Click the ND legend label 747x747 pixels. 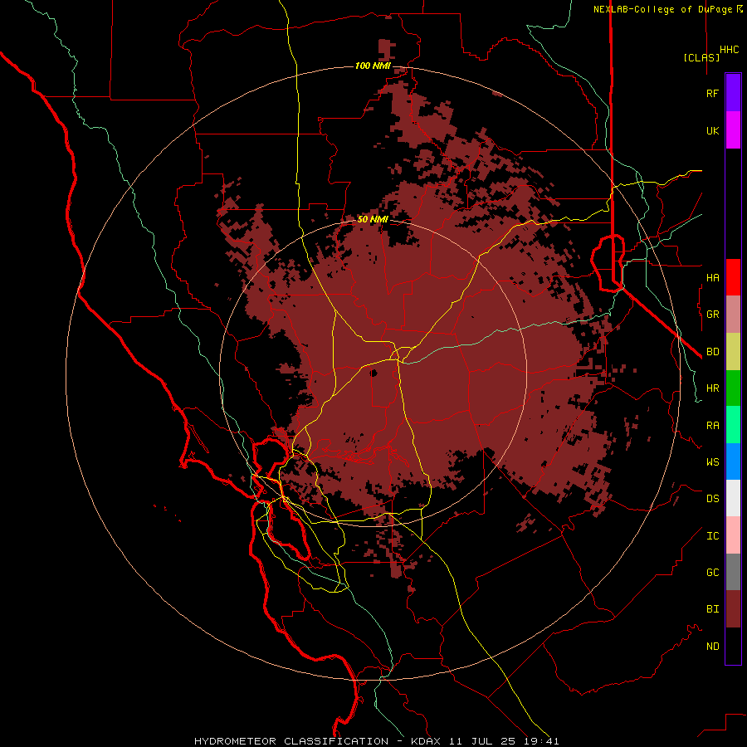713,647
